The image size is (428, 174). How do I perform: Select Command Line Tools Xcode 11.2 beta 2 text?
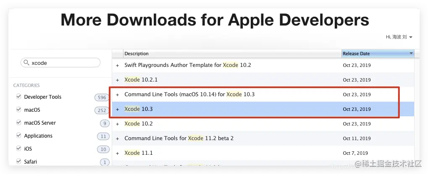[179, 138]
